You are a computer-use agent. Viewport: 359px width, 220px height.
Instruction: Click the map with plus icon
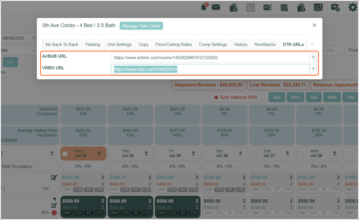tap(284, 7)
